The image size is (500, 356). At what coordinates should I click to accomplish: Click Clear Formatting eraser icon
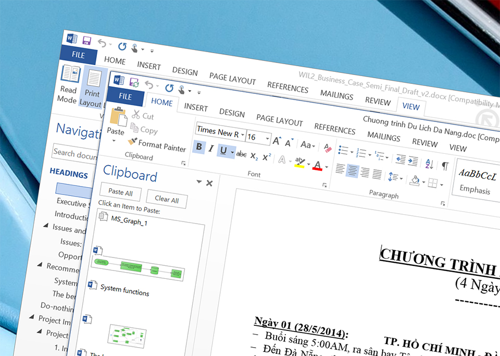coord(328,149)
